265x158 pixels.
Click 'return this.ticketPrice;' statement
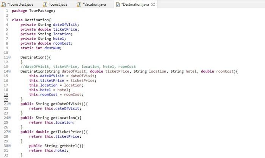(x=55, y=136)
